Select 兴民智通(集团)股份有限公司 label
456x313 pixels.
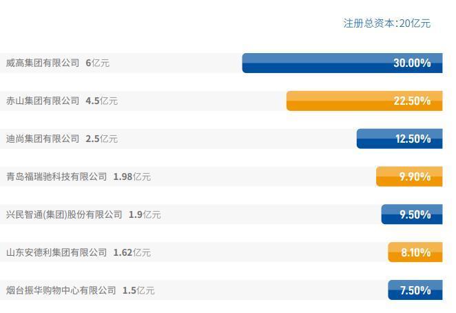point(64,214)
